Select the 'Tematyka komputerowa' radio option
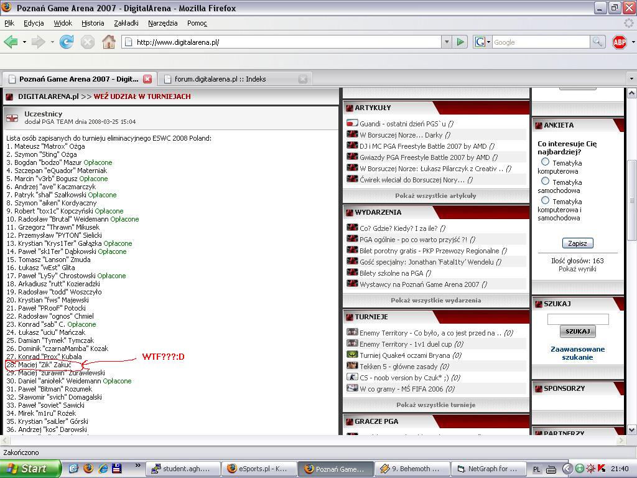 (545, 162)
